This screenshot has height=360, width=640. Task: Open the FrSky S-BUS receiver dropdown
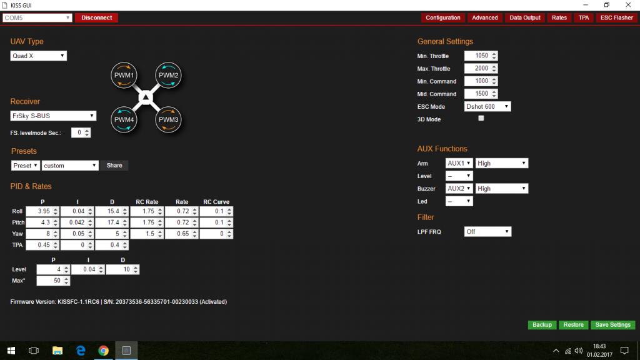53,116
